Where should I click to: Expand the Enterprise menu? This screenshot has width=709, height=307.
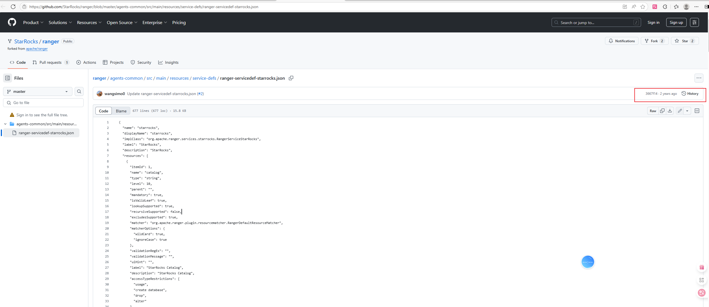click(155, 22)
